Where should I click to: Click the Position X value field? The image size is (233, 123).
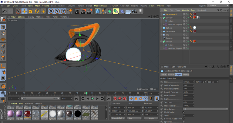[118, 108]
